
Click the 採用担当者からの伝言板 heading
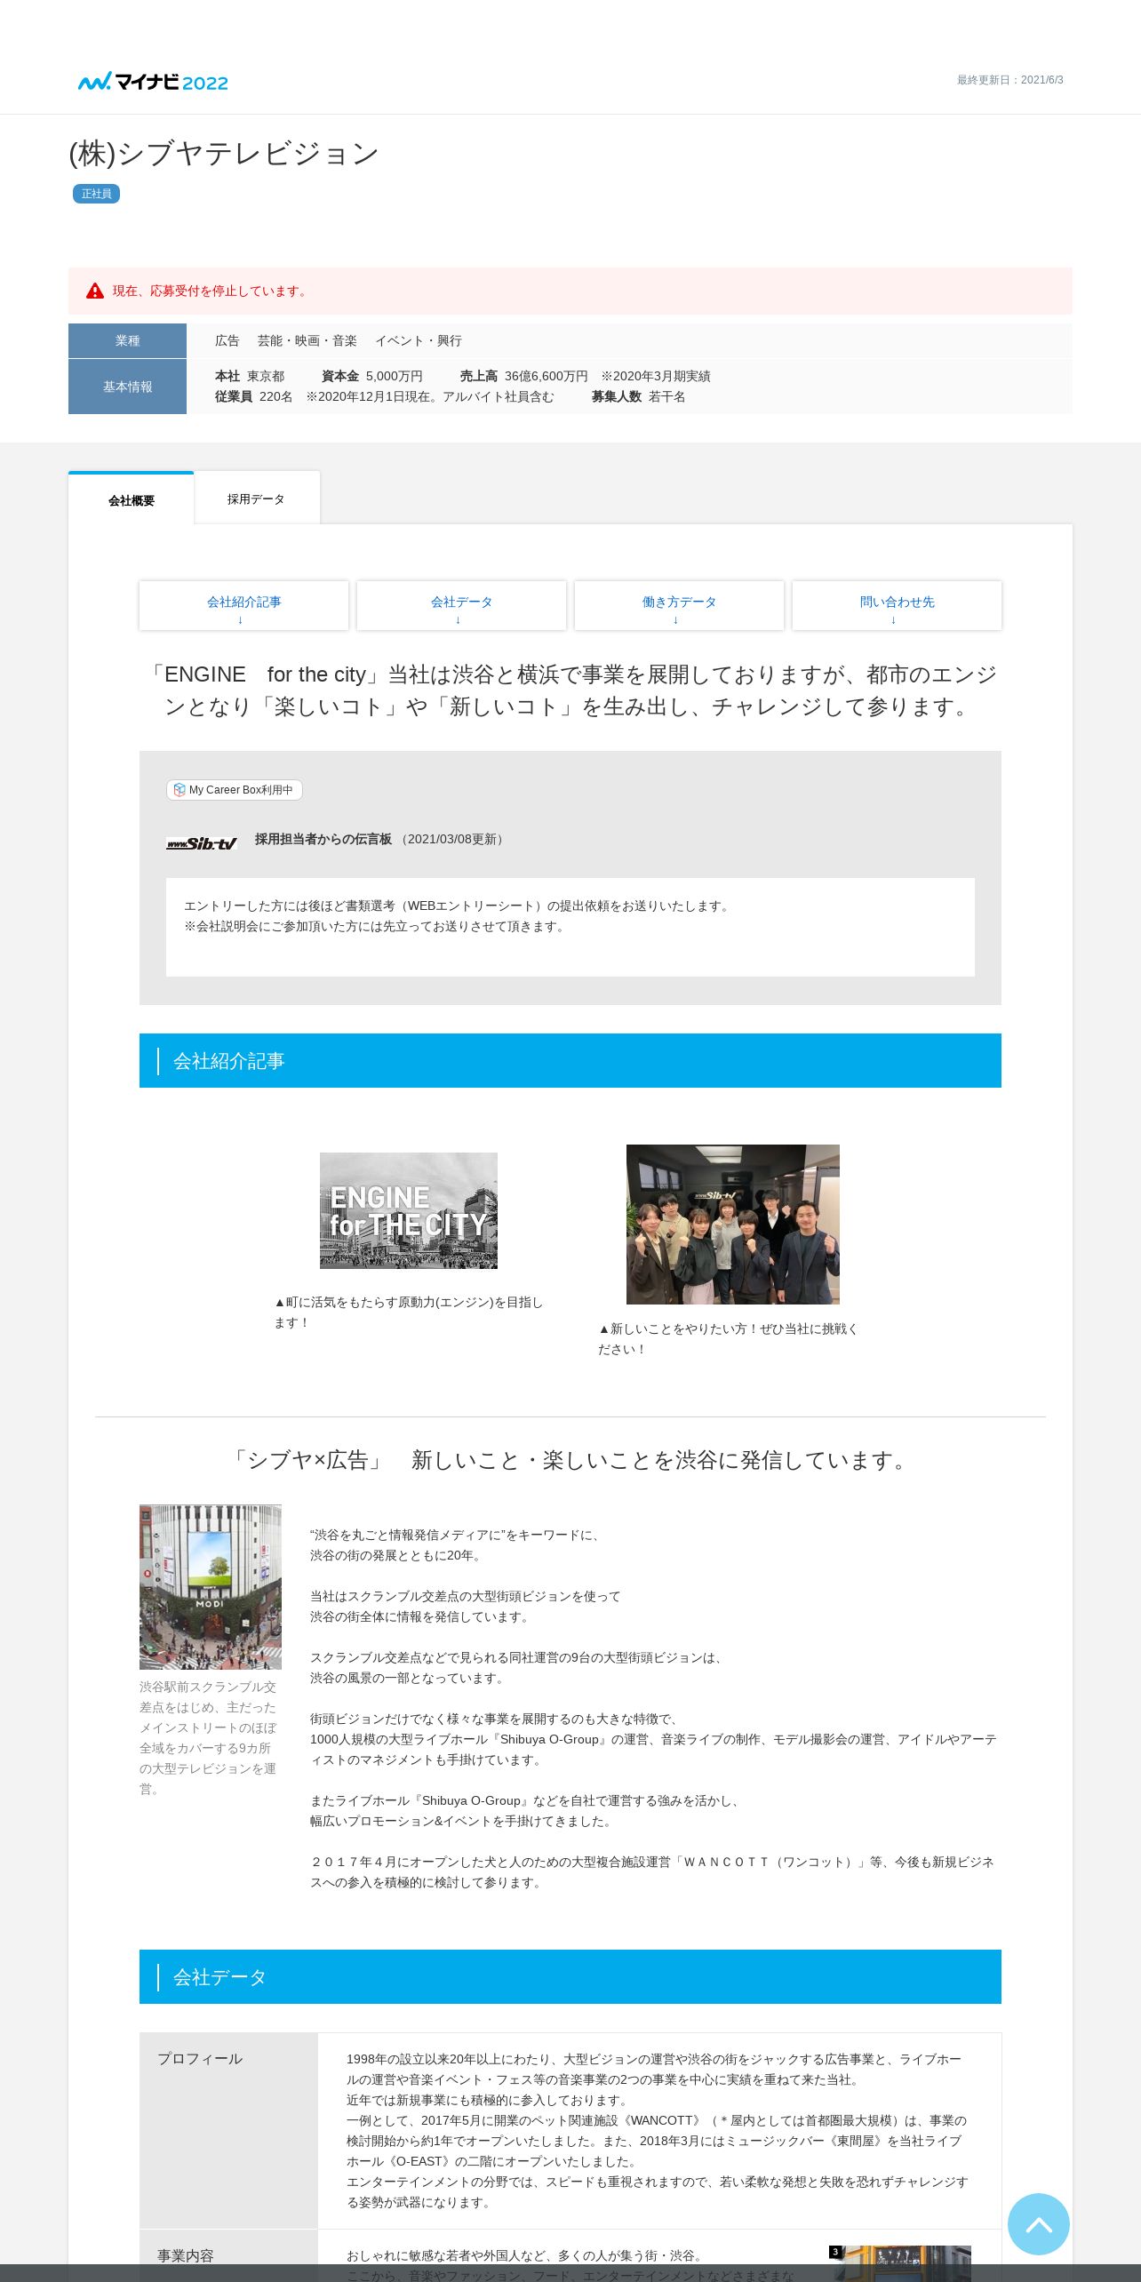323,839
